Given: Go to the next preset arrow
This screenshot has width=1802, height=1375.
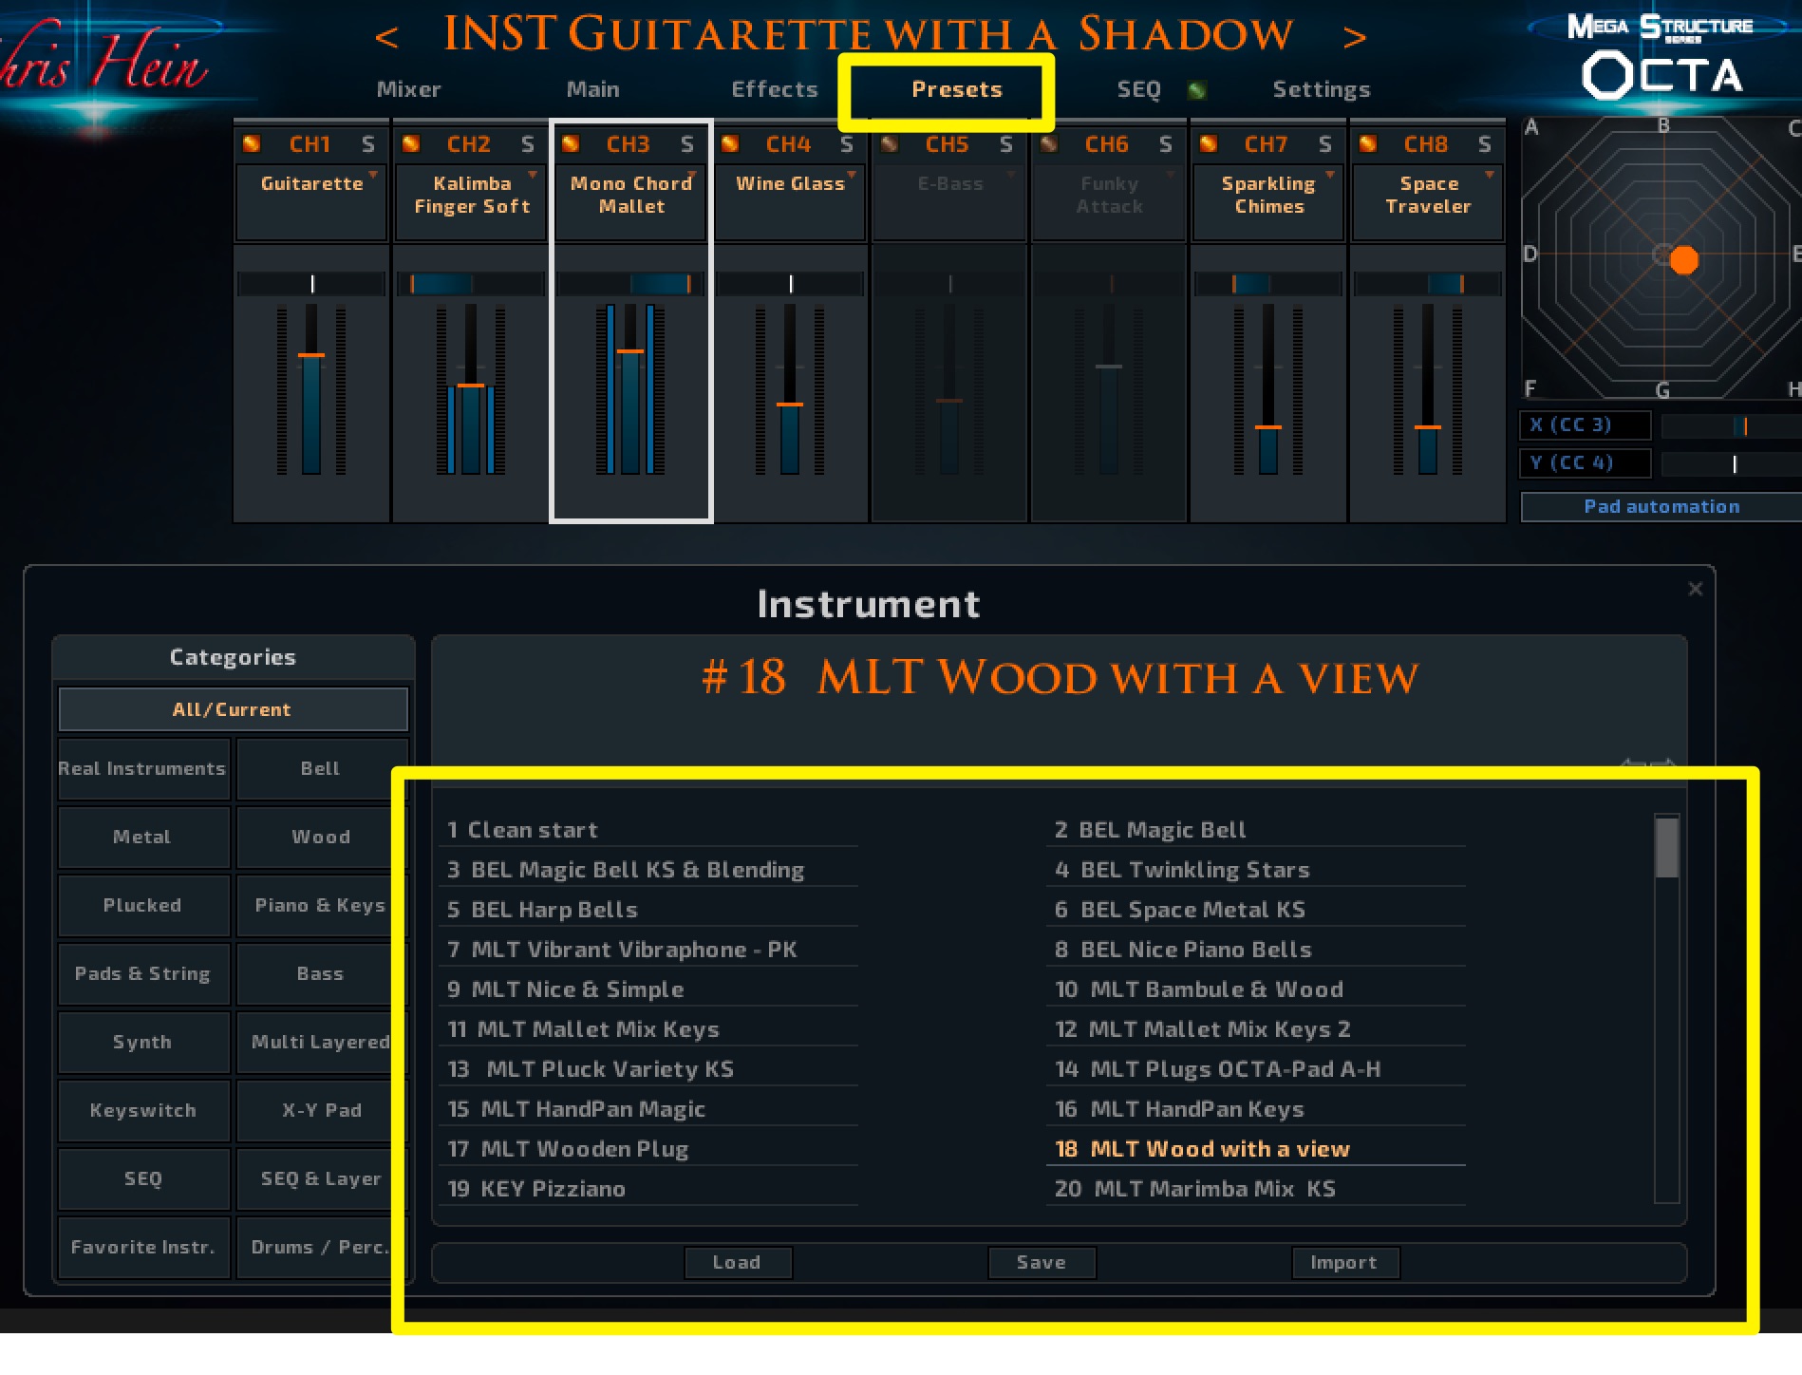Looking at the screenshot, I should pyautogui.click(x=1355, y=38).
